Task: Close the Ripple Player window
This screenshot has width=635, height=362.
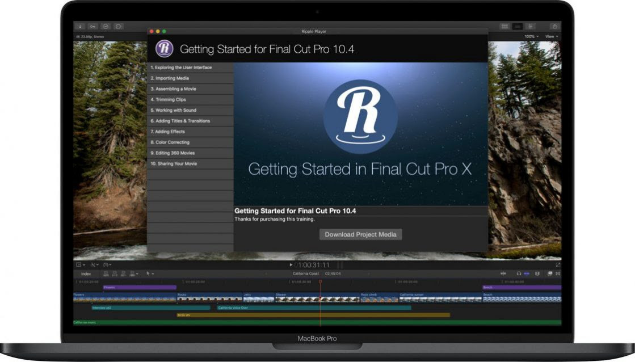Action: (152, 31)
